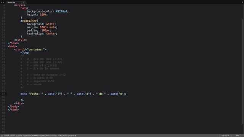The image size is (244, 137).
Task: Click the comment 'Y - año (4 dígitos)'
Action: point(42,65)
